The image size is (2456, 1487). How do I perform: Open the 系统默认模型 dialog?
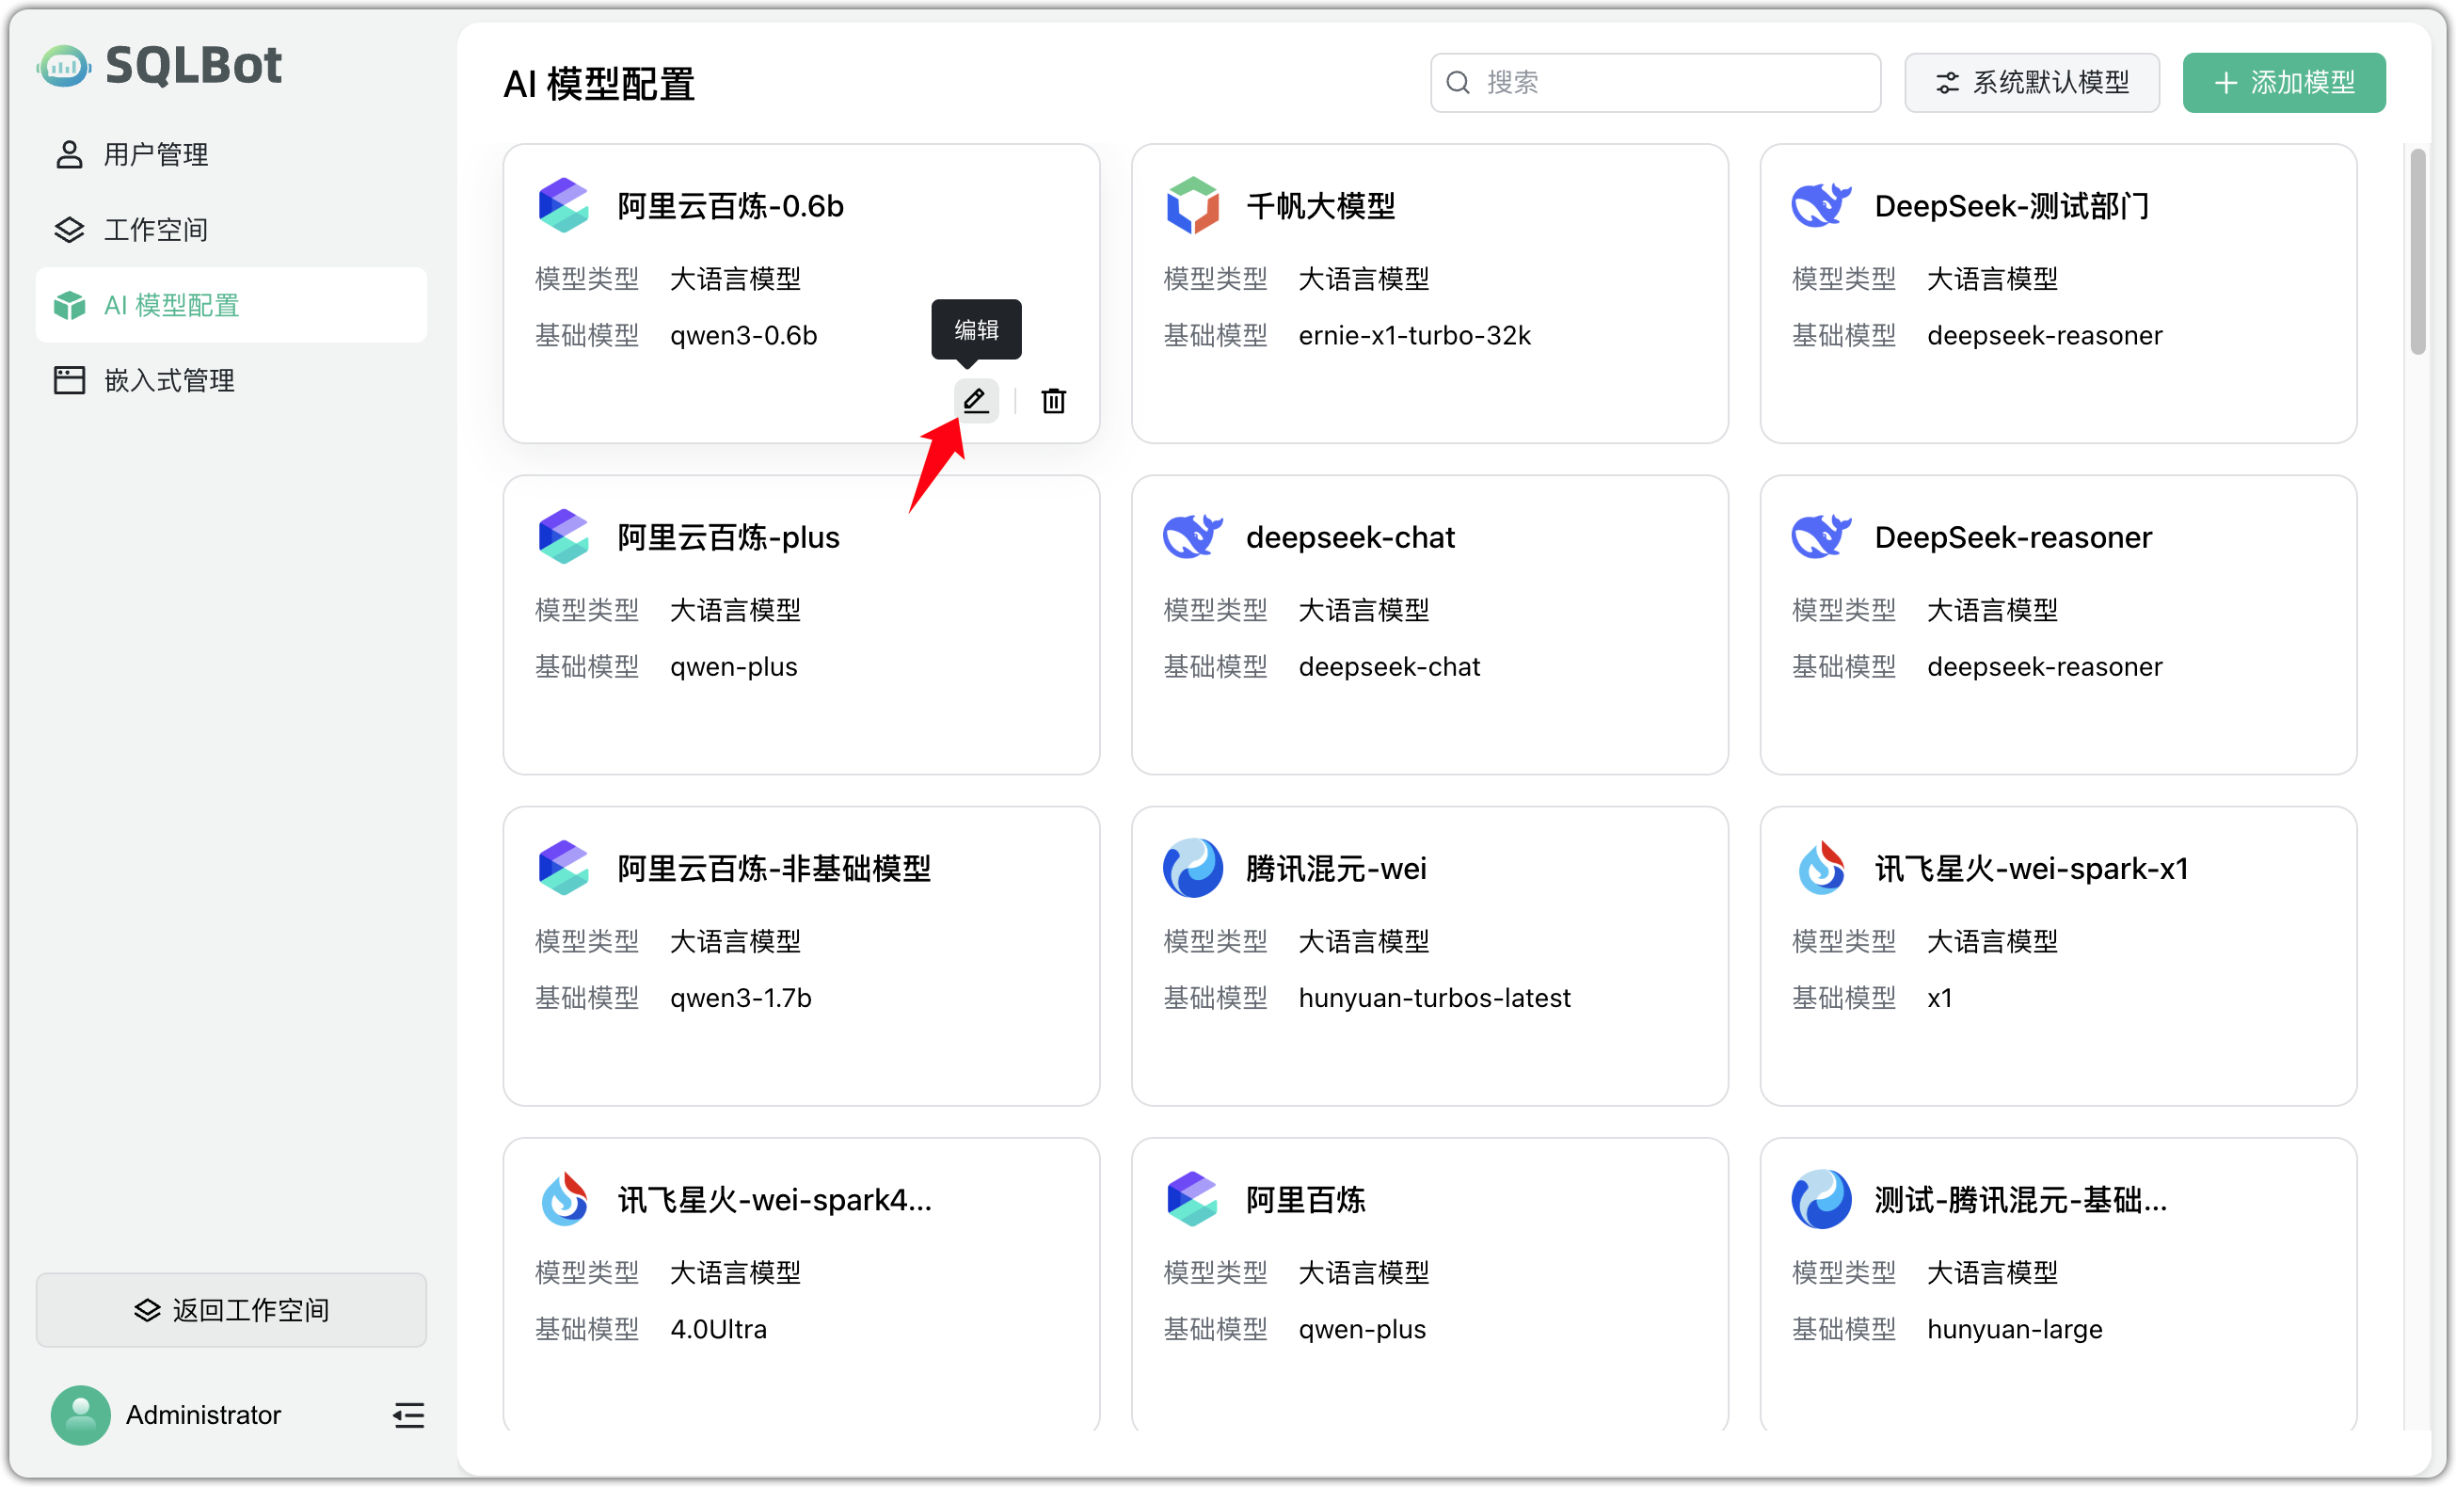click(x=2032, y=83)
